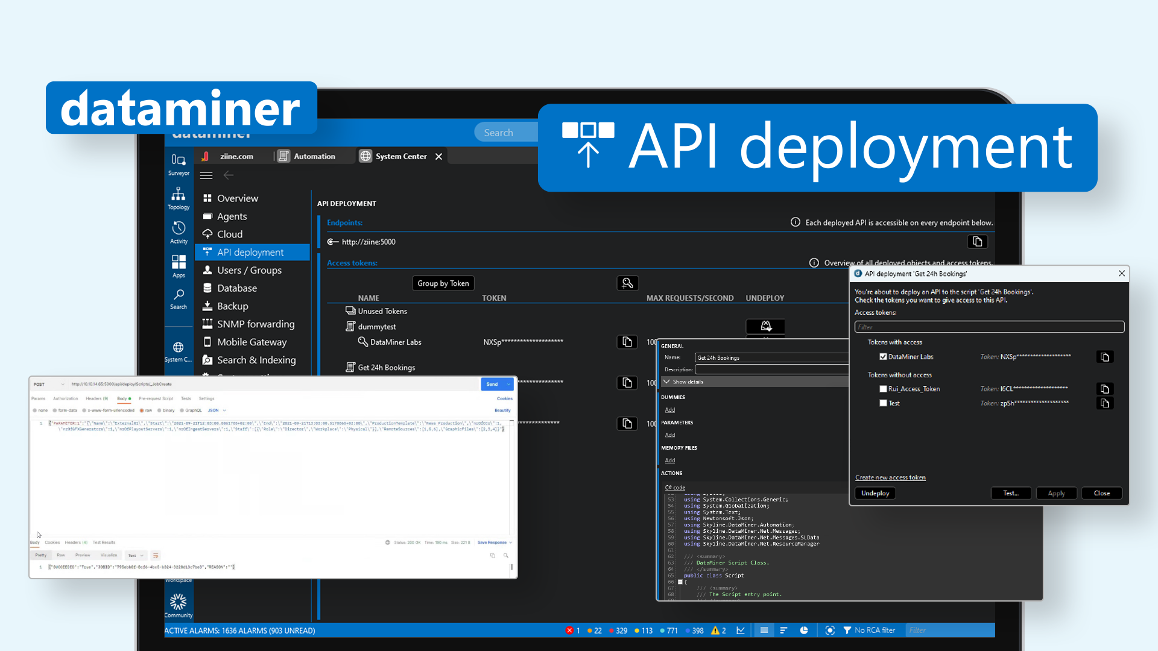Image resolution: width=1158 pixels, height=651 pixels.
Task: Open the Apps sidebar icon
Action: 179,262
